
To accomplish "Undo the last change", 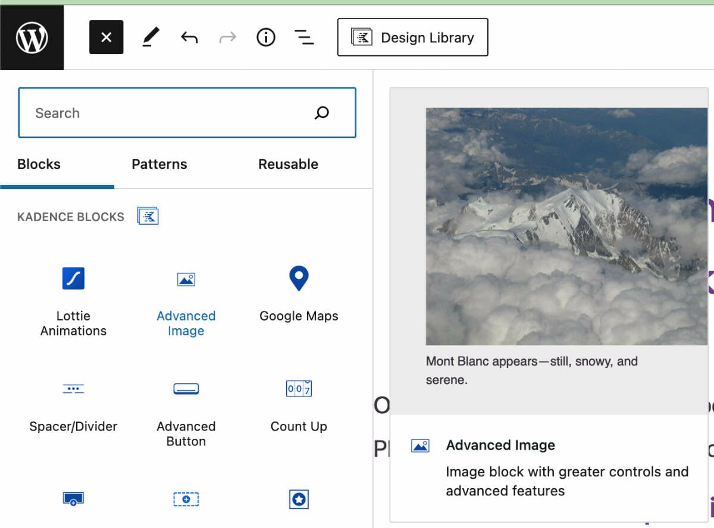I will tap(189, 37).
